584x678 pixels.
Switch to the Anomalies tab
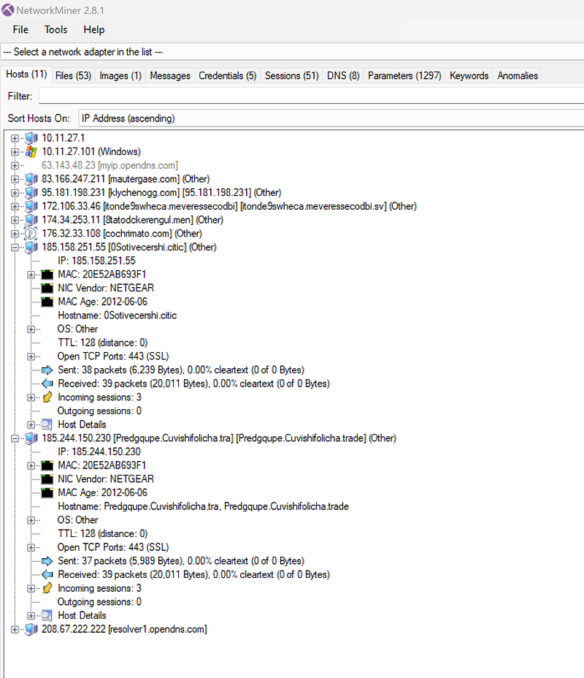(518, 76)
